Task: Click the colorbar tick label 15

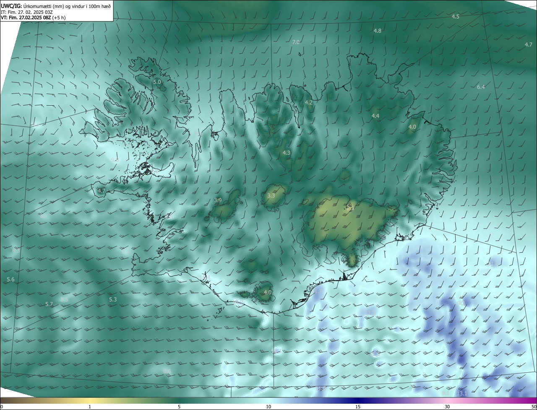Action: tap(358, 407)
